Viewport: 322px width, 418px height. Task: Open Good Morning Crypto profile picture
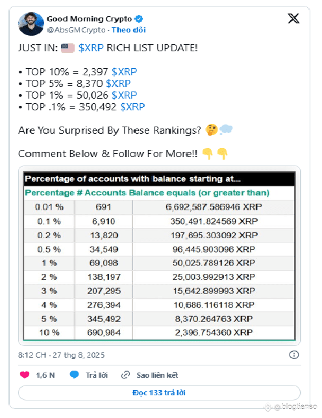pos(31,24)
